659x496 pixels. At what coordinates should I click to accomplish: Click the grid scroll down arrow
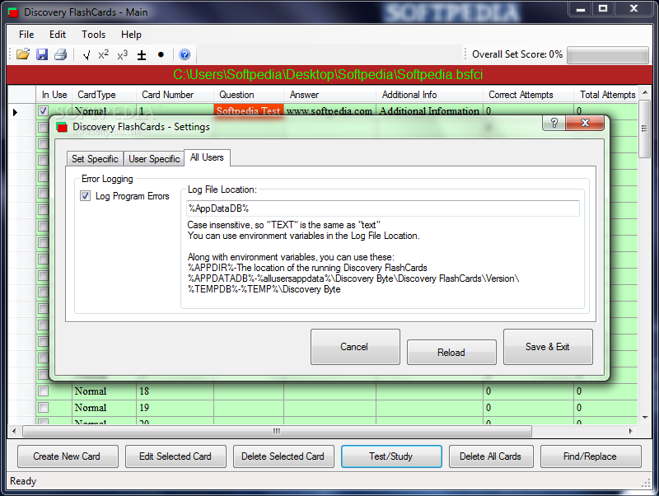click(x=645, y=418)
